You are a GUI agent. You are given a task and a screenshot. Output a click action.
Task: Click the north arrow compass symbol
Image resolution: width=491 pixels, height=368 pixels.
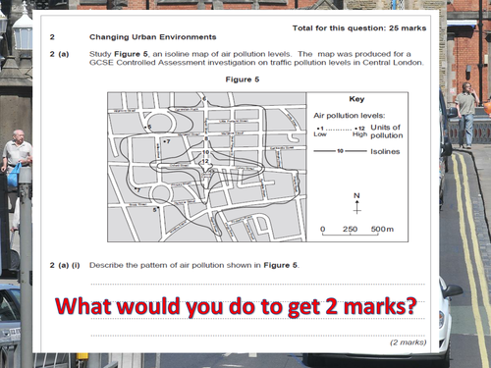pyautogui.click(x=356, y=203)
